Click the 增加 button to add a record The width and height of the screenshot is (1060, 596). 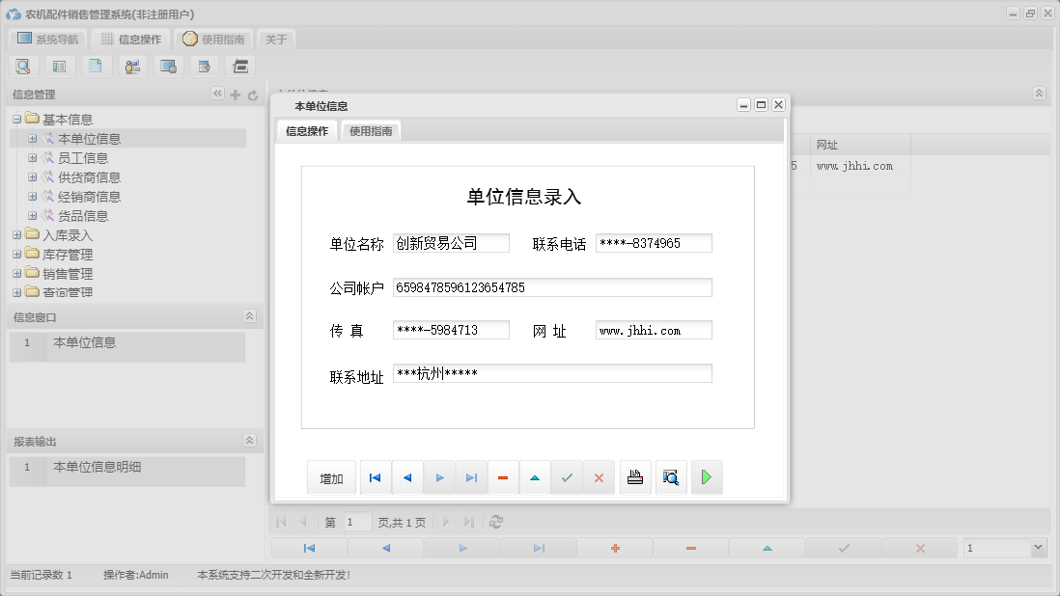point(331,476)
